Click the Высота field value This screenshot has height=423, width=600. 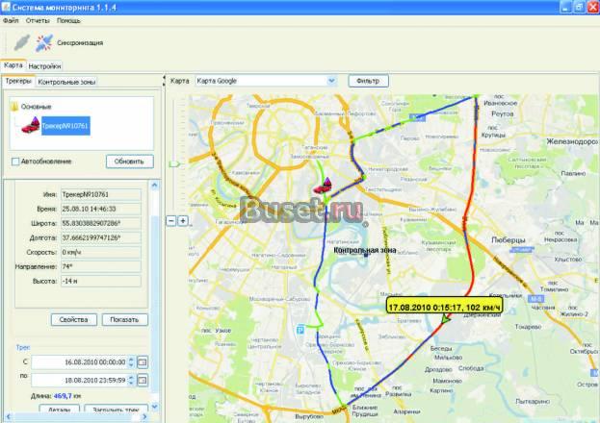100,281
